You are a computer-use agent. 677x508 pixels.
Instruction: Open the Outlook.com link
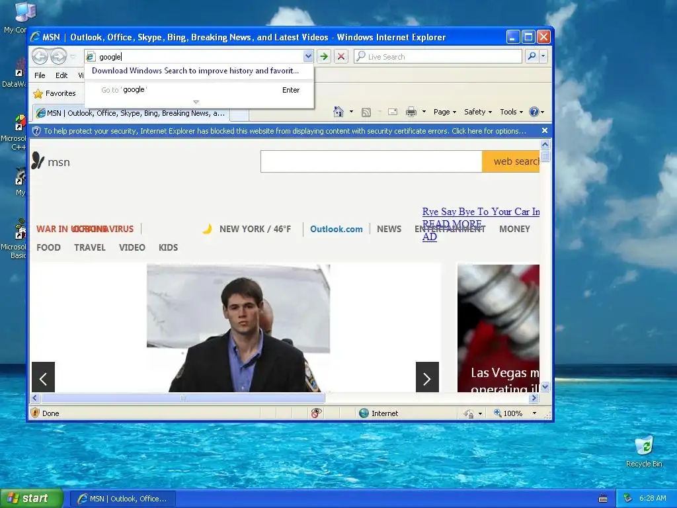(337, 229)
